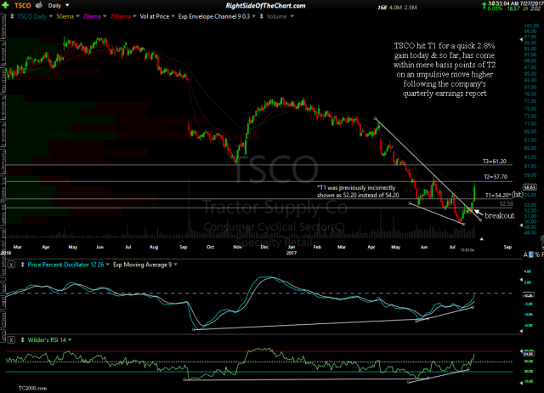
Task: Click the arrow at bottom of oscillator axis
Action: [x=521, y=331]
